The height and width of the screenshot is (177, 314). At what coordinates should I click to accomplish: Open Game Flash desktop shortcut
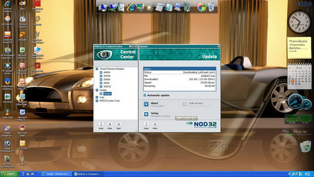(7, 114)
